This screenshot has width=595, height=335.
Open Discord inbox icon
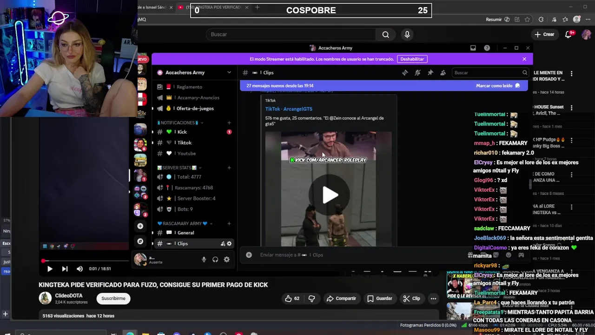click(x=473, y=48)
